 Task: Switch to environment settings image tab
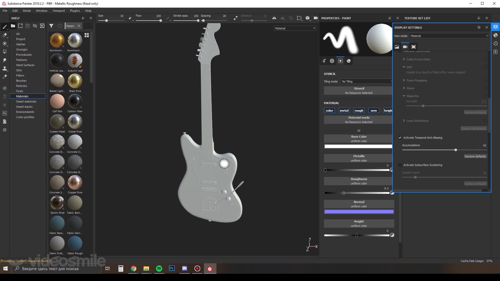[397, 47]
